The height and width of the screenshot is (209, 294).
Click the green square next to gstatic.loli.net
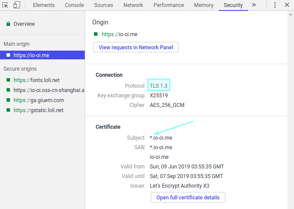click(x=8, y=110)
